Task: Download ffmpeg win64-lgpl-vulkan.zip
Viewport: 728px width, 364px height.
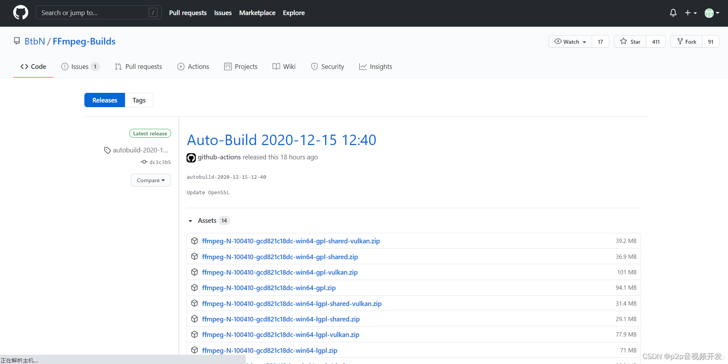Action: pyautogui.click(x=281, y=335)
